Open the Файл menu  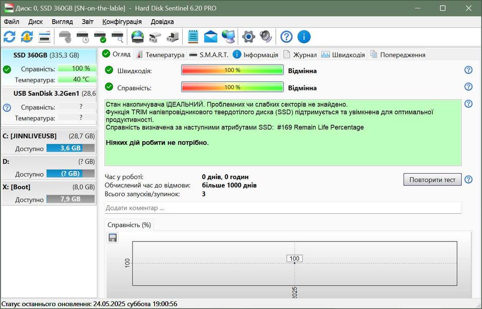tap(12, 22)
